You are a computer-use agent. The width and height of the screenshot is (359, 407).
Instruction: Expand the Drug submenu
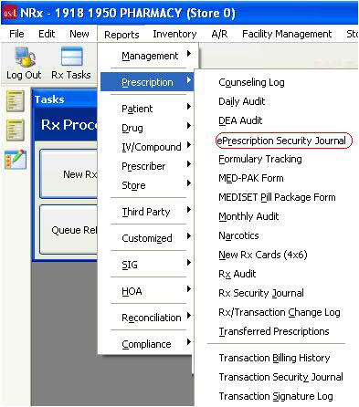point(147,128)
